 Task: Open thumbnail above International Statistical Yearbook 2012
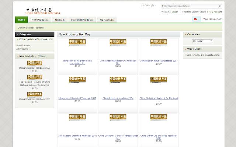77,80
